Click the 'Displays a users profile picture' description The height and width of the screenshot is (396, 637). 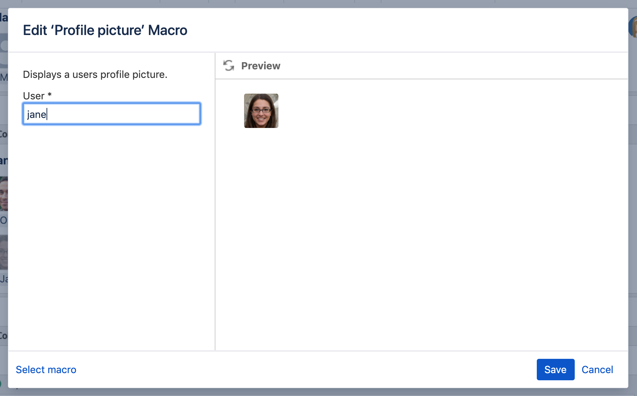tap(95, 74)
